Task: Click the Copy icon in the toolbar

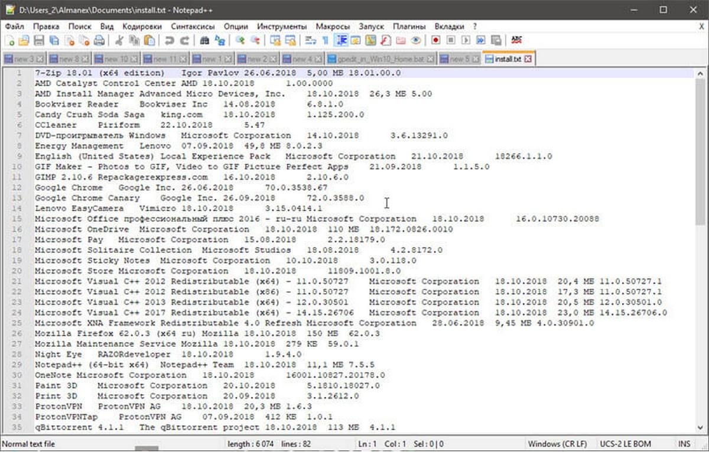Action: pos(134,40)
